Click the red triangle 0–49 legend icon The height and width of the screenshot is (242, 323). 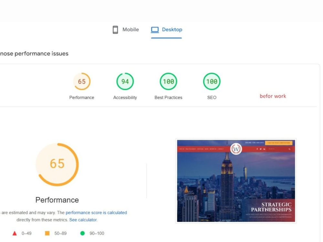point(15,233)
